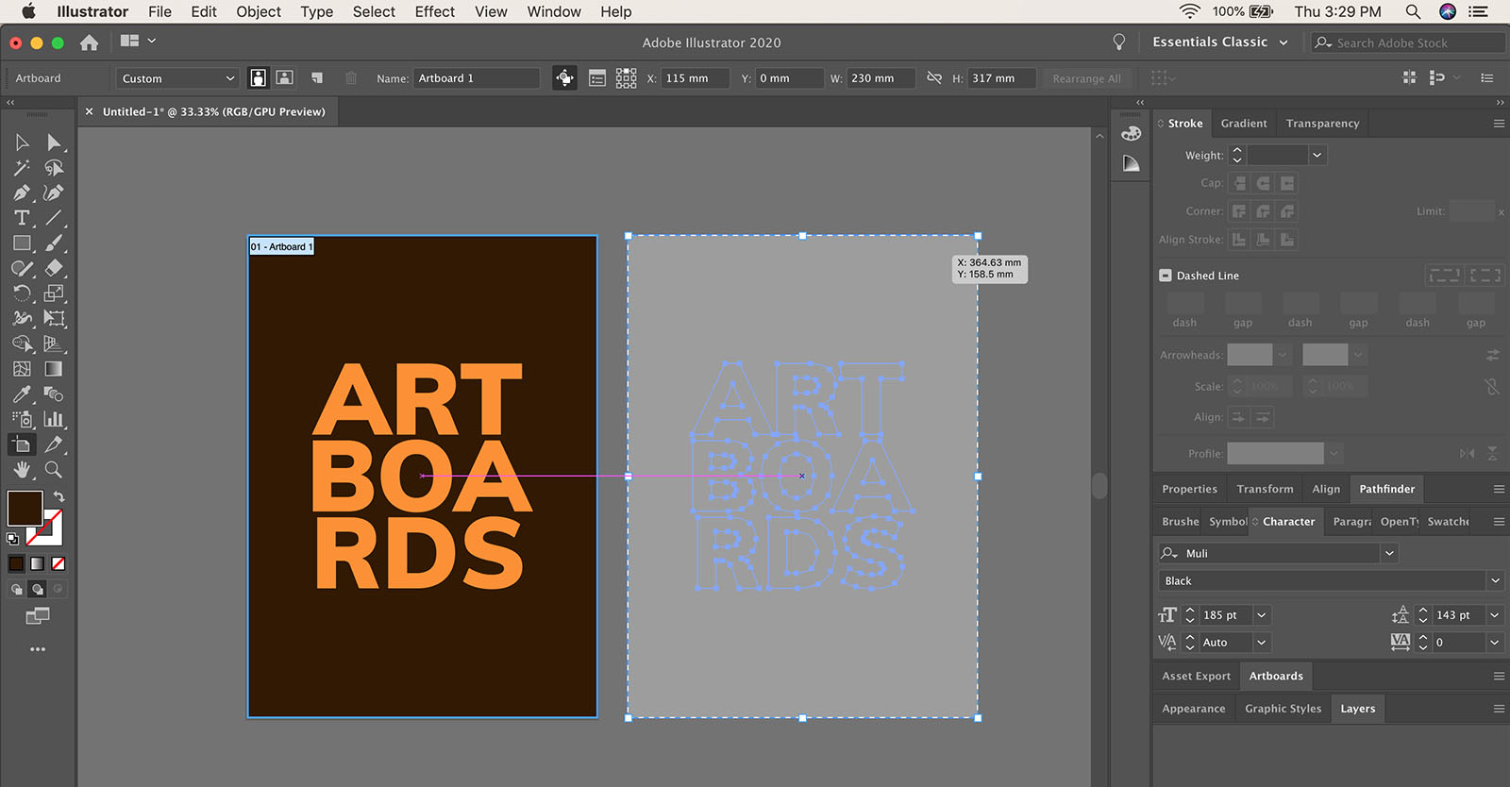The width and height of the screenshot is (1510, 787).
Task: Click the Rearrange All button
Action: 1086,79
